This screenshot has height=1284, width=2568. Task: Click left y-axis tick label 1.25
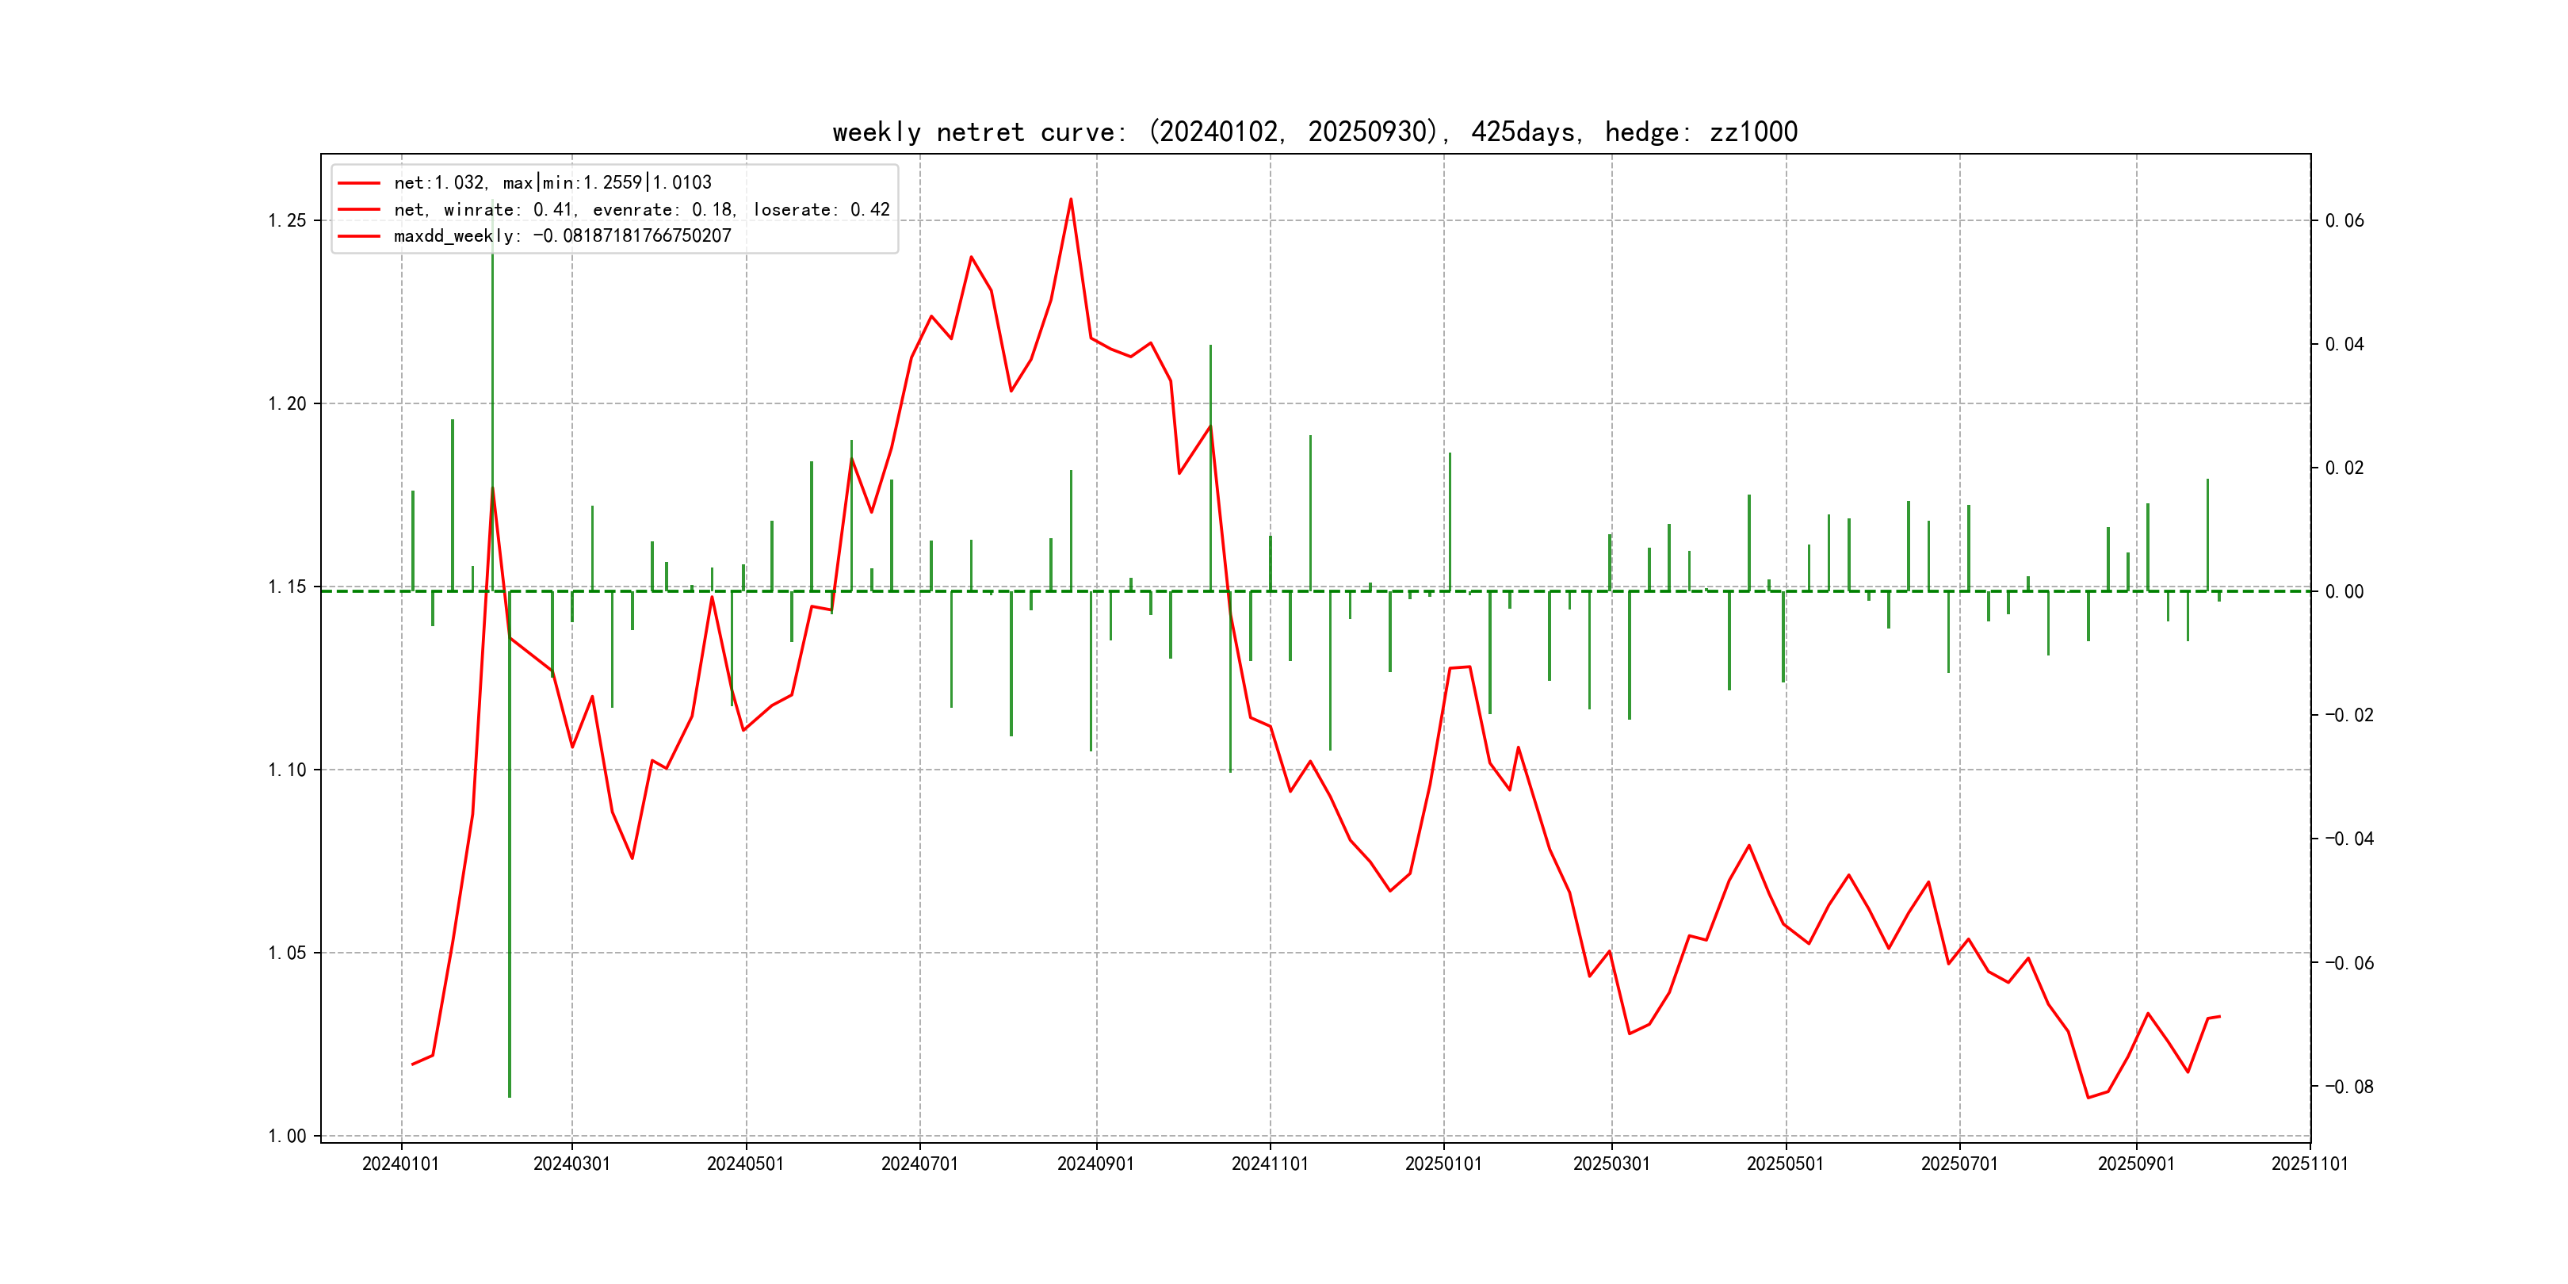[x=287, y=220]
